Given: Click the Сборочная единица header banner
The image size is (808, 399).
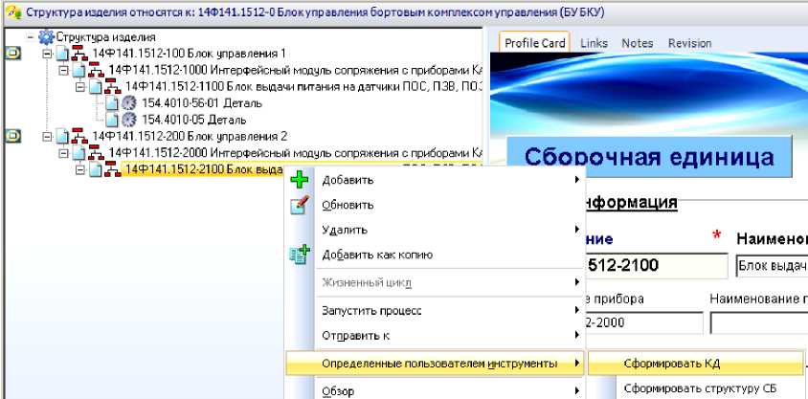Looking at the screenshot, I should pos(649,157).
